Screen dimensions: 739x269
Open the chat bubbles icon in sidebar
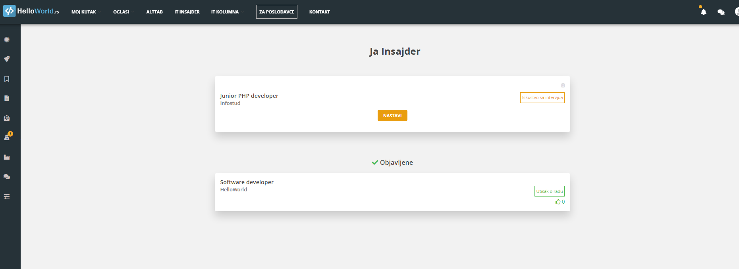pos(7,177)
